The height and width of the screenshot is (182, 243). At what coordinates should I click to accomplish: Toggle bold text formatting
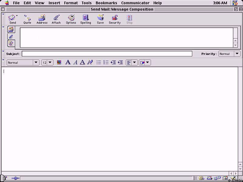click(x=68, y=62)
